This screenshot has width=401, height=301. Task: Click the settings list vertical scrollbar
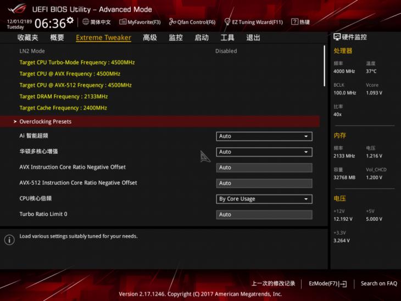[324, 66]
